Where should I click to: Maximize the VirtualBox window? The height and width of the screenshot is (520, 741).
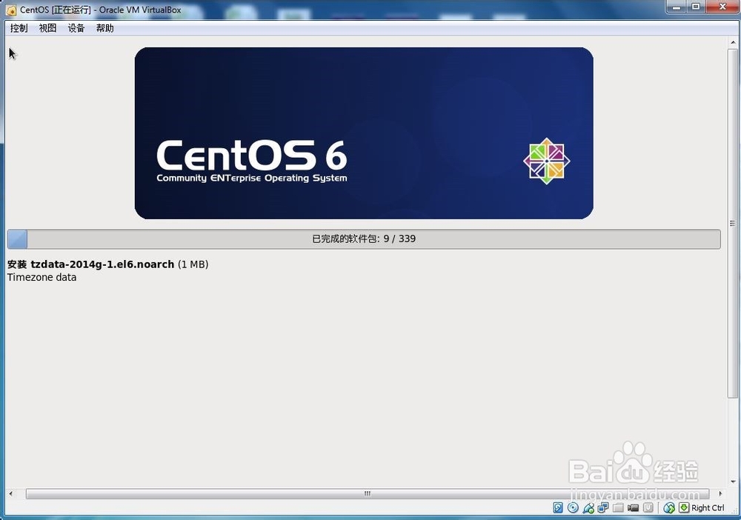[x=696, y=7]
